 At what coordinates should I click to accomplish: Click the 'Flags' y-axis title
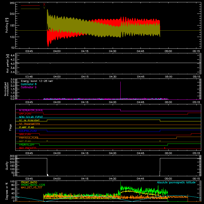[x=10, y=127]
